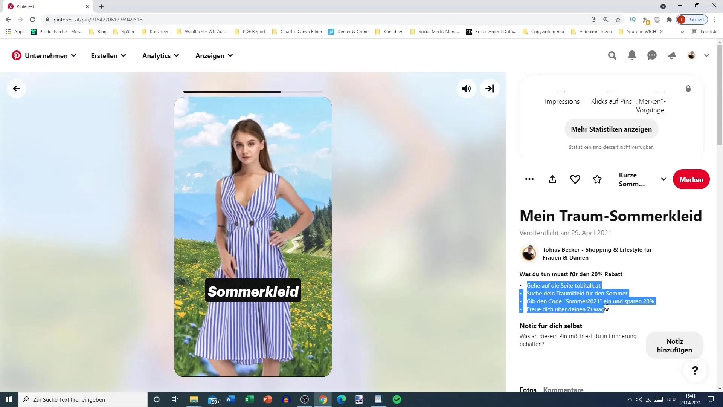
Task: Open the search icon on Pinterest
Action: (x=612, y=56)
